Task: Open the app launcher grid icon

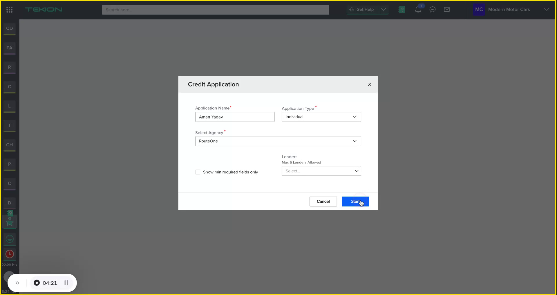Action: point(9,9)
